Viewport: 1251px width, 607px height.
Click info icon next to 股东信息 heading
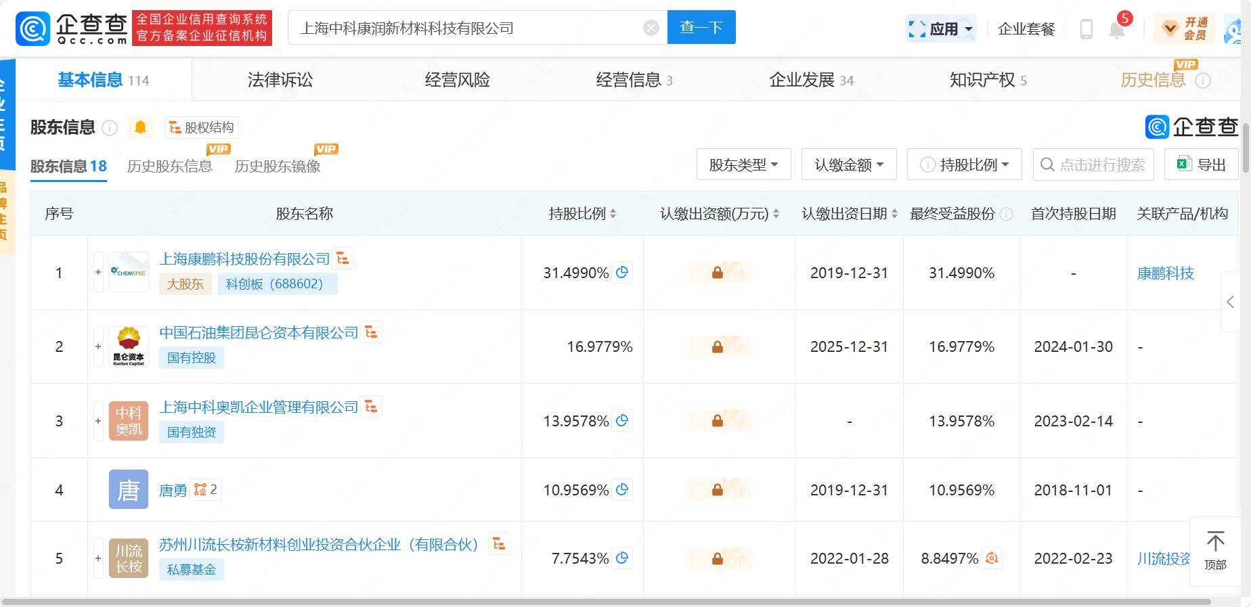coord(110,127)
